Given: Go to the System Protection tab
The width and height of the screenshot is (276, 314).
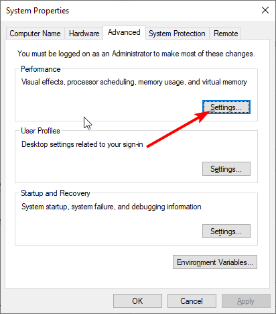Looking at the screenshot, I should tap(177, 34).
